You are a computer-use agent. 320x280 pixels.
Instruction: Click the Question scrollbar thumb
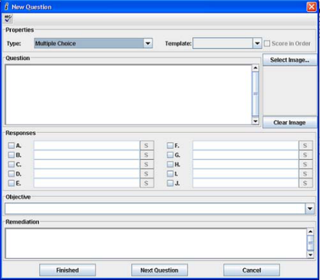coord(255,94)
